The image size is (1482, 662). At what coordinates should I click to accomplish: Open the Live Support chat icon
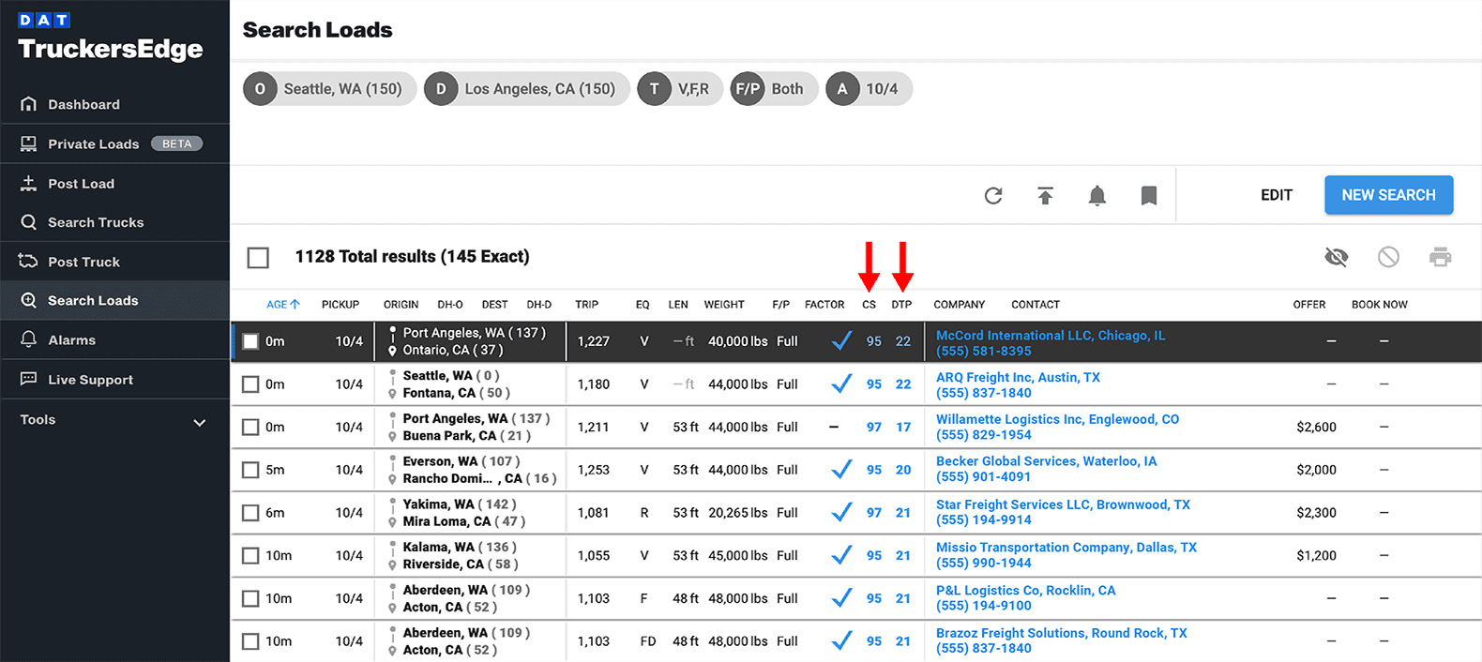click(x=28, y=379)
